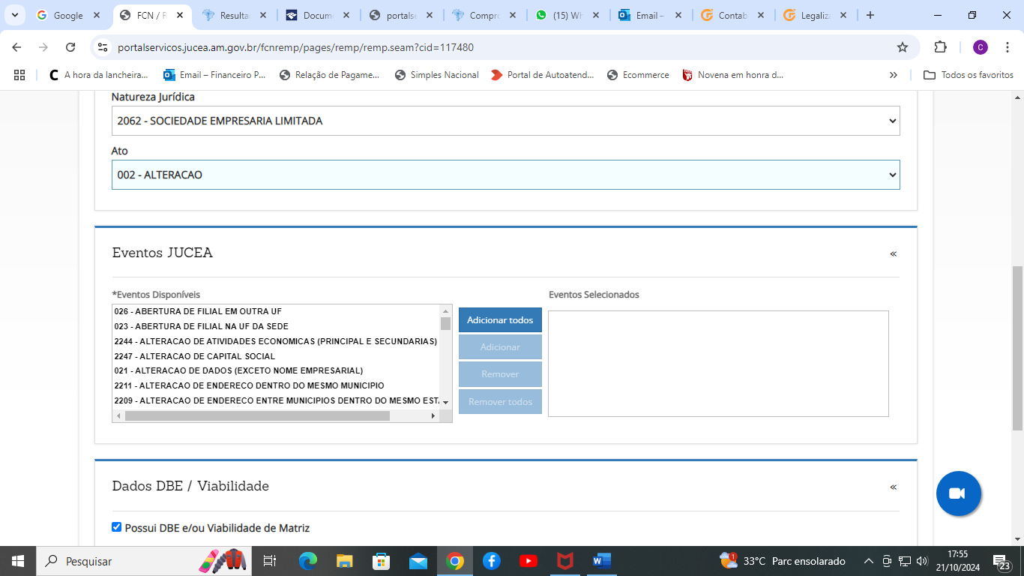Open A hora da lancheira bookmark

[x=98, y=75]
